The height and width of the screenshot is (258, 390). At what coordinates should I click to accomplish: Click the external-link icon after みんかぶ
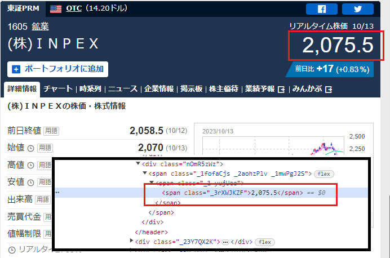tap(329, 89)
